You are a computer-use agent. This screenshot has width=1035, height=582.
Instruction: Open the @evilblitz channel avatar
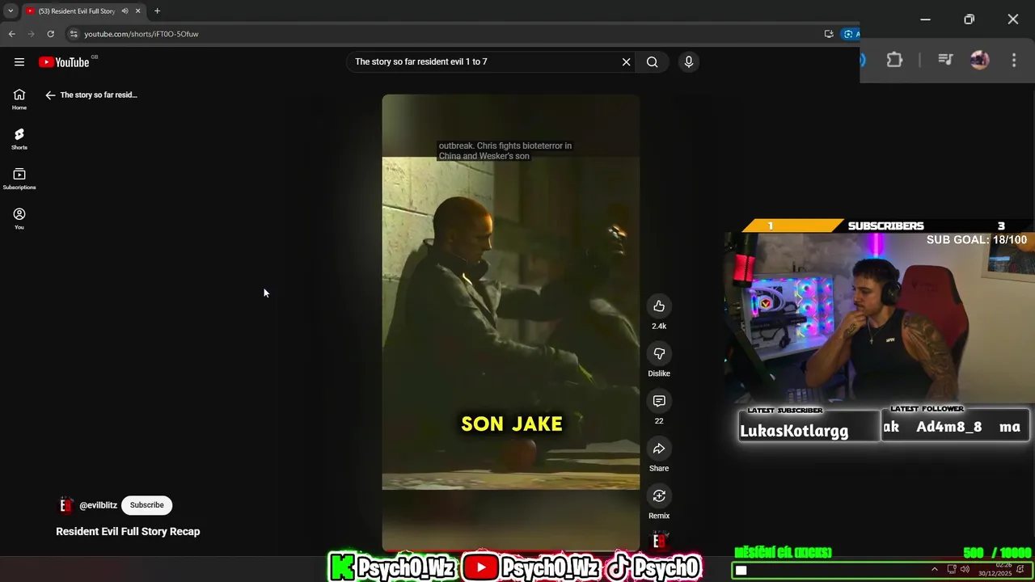[65, 505]
